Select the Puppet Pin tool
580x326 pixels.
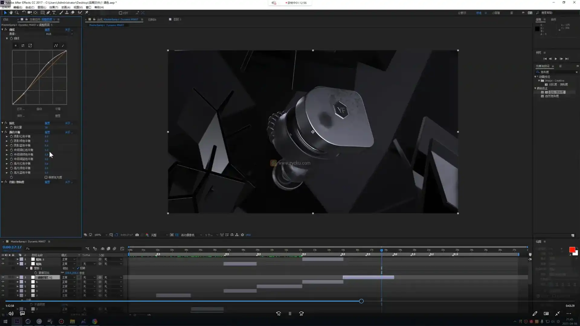pos(87,13)
